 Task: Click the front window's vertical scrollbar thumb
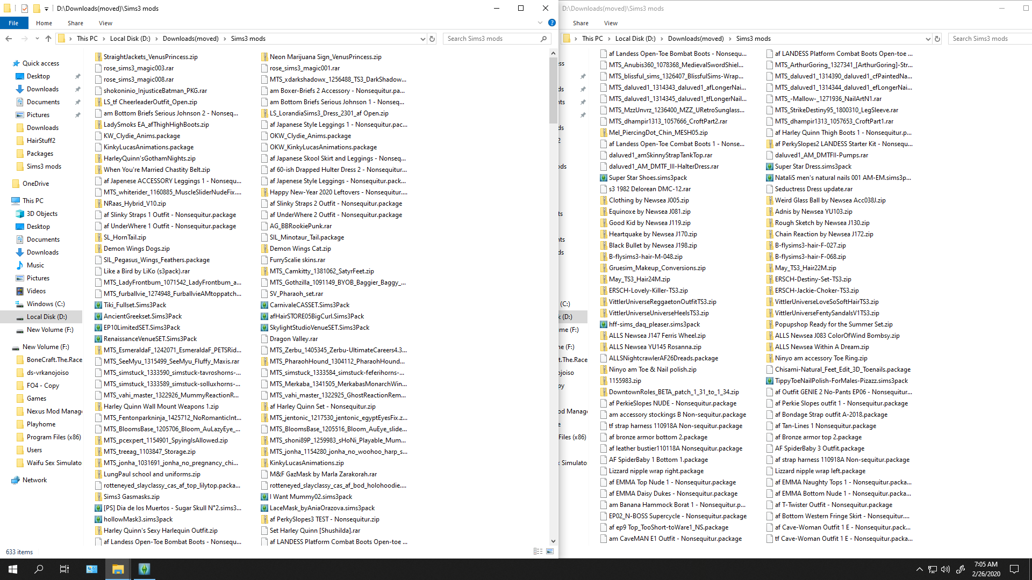coord(553,90)
